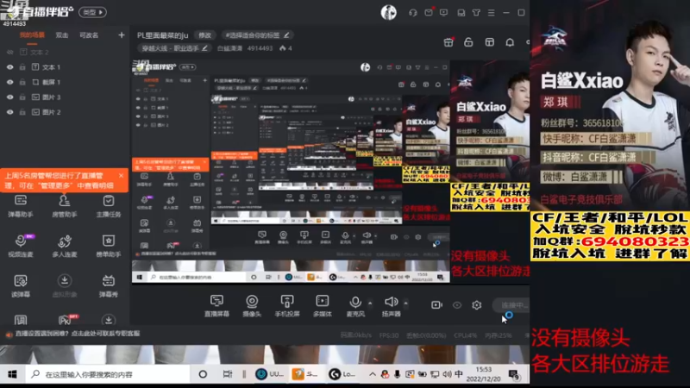Click the taskbar clock showing 15:53
Image resolution: width=690 pixels, height=388 pixels.
tap(483, 374)
